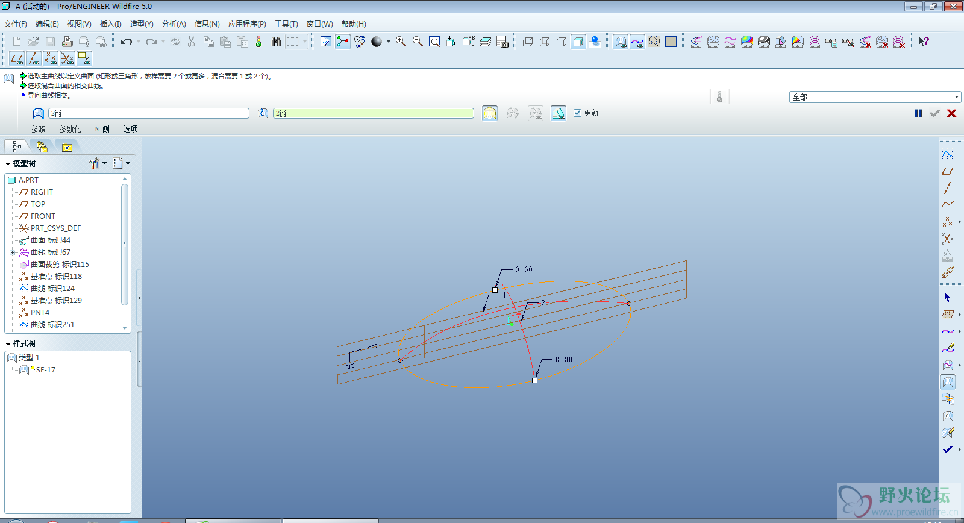Click the grey checkmark accept feature button

[x=934, y=113]
